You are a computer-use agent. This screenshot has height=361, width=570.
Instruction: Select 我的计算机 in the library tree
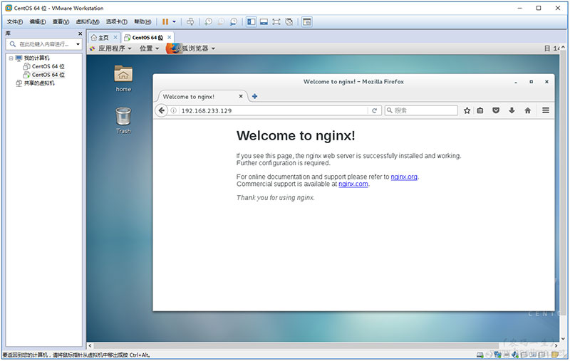click(37, 58)
